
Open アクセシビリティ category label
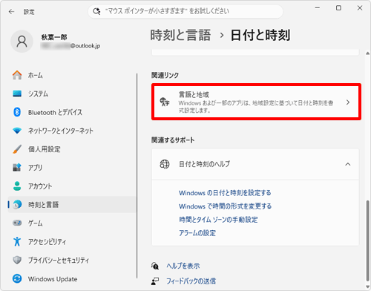[47, 241]
